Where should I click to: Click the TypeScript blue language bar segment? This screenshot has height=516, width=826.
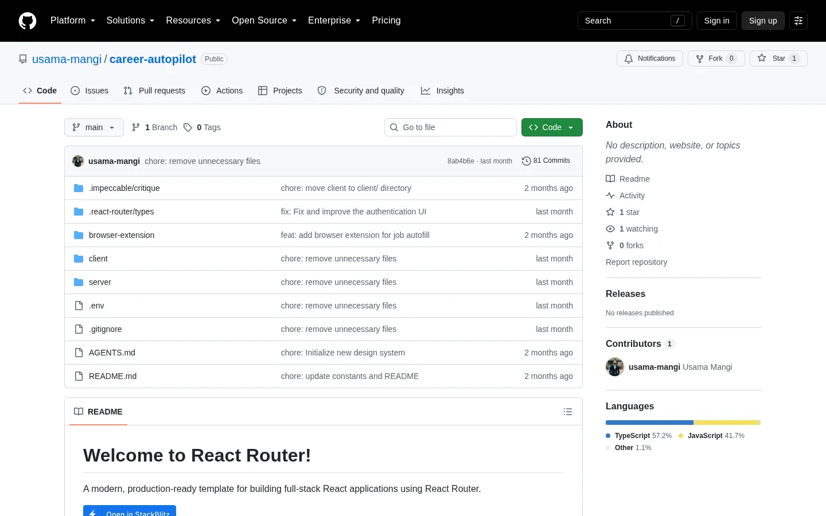[x=649, y=423]
